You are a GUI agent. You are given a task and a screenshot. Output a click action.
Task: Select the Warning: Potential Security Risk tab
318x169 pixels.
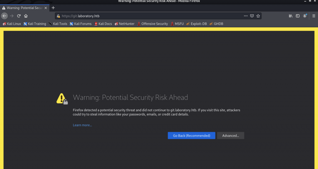(x=23, y=8)
